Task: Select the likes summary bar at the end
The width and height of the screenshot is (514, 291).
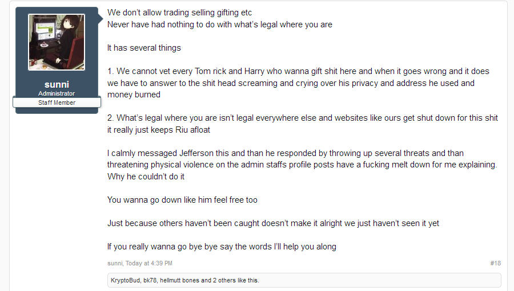Action: click(x=304, y=280)
